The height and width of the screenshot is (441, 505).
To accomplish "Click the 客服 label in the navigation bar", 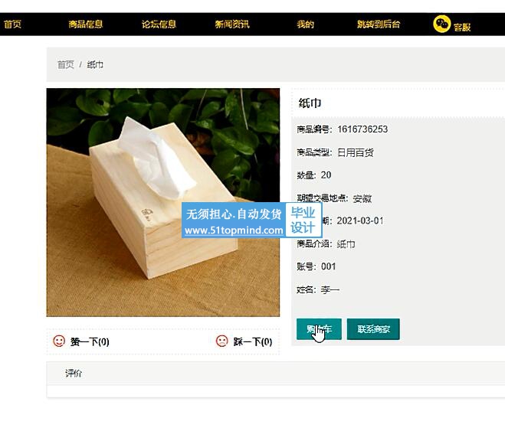I will click(462, 28).
